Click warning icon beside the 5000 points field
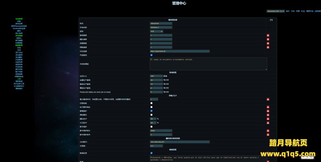 [x=268, y=131]
